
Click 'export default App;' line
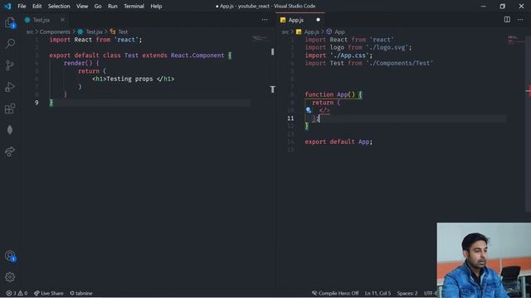coord(339,142)
